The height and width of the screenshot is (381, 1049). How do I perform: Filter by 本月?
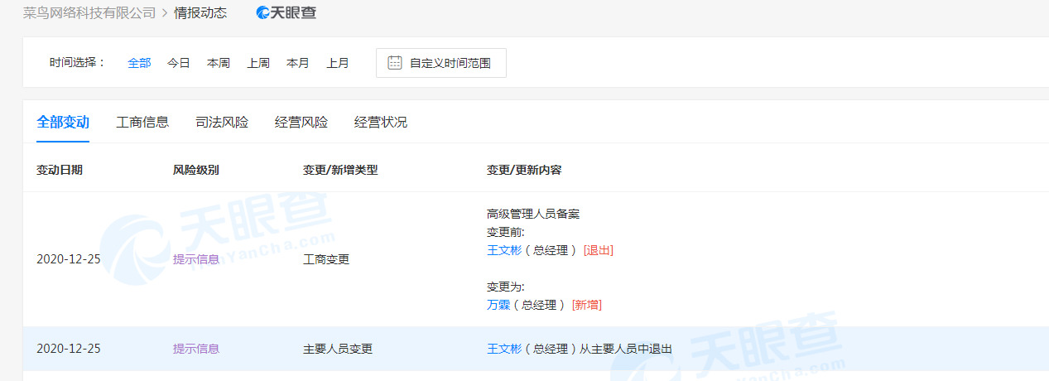pos(298,63)
